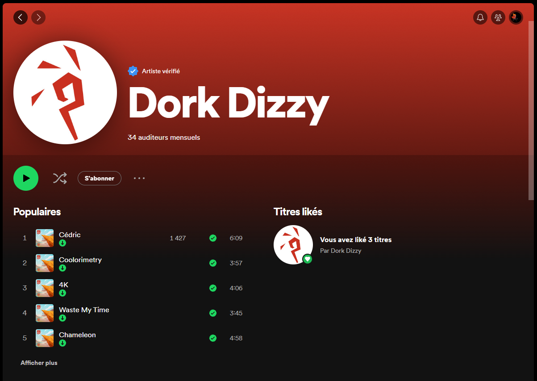This screenshot has width=537, height=381.
Task: Toggle the liked checkmark for Coolorimetry
Action: click(213, 263)
